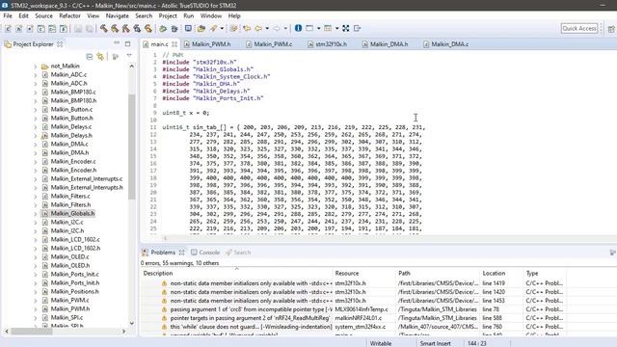Toggle Link with Editor in Project Explorer
617x347 pixels.
[100, 57]
